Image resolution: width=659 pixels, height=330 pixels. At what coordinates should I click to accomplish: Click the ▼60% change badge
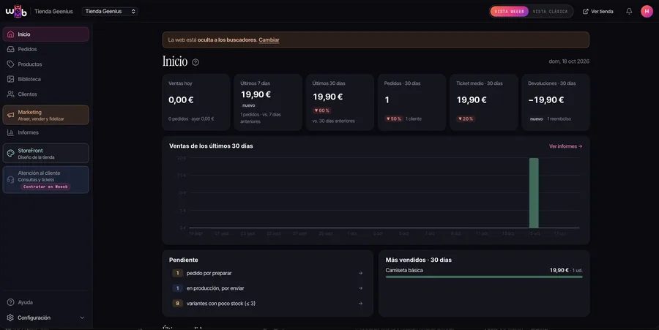click(x=322, y=110)
